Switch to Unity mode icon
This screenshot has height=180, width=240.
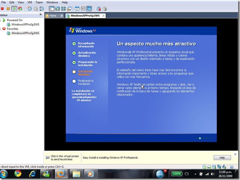[69, 9]
